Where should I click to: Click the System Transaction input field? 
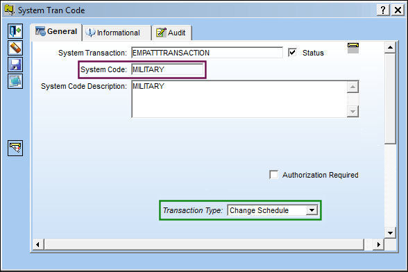click(x=207, y=53)
